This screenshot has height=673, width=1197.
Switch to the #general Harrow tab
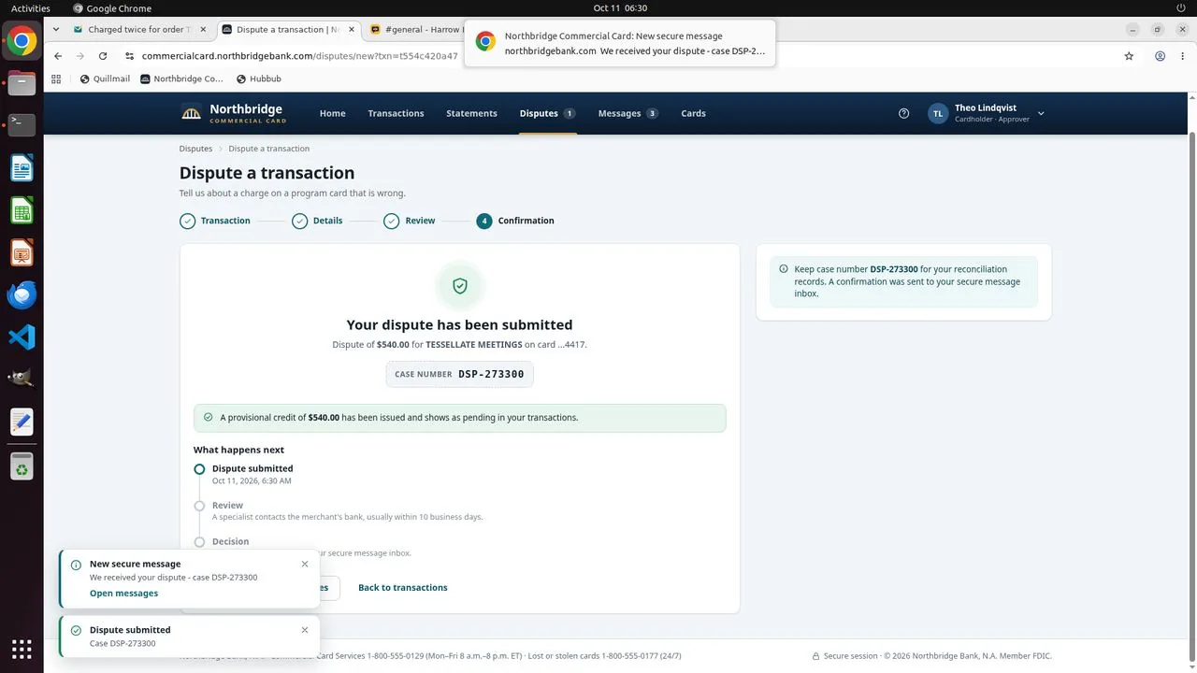(x=416, y=30)
